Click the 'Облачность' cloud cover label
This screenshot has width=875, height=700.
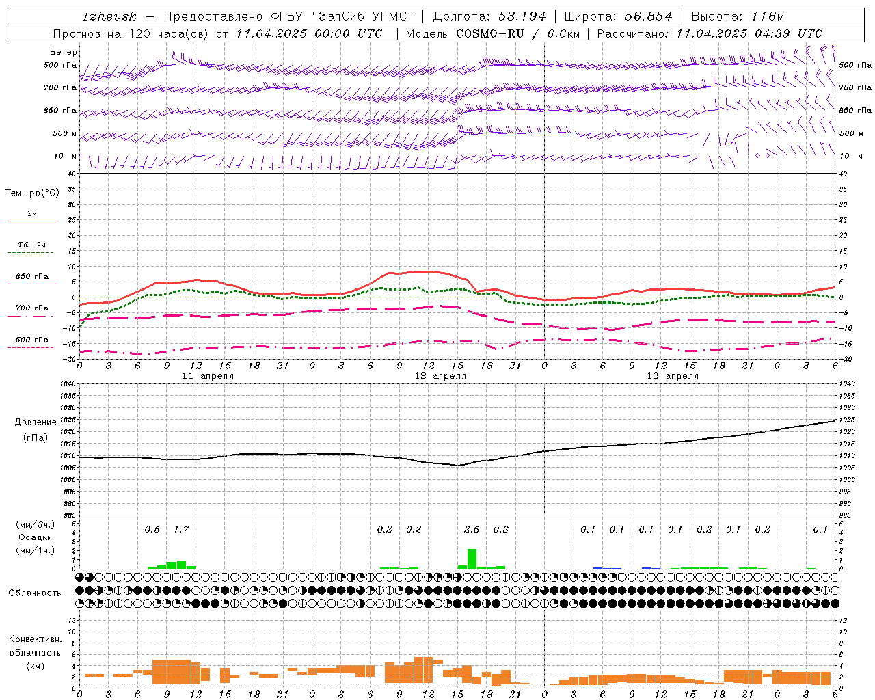tap(35, 593)
